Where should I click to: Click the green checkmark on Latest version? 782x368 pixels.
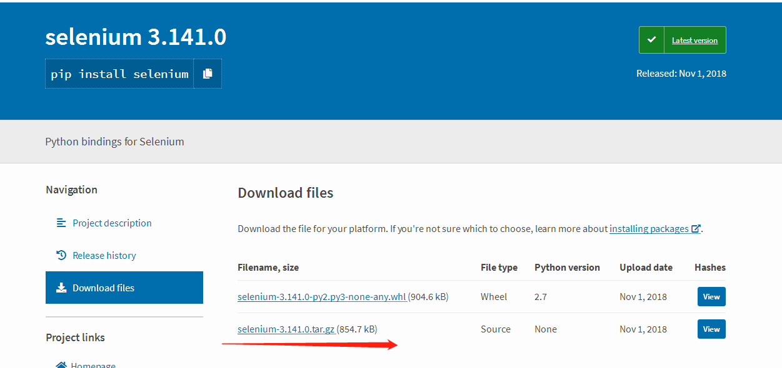click(x=651, y=40)
